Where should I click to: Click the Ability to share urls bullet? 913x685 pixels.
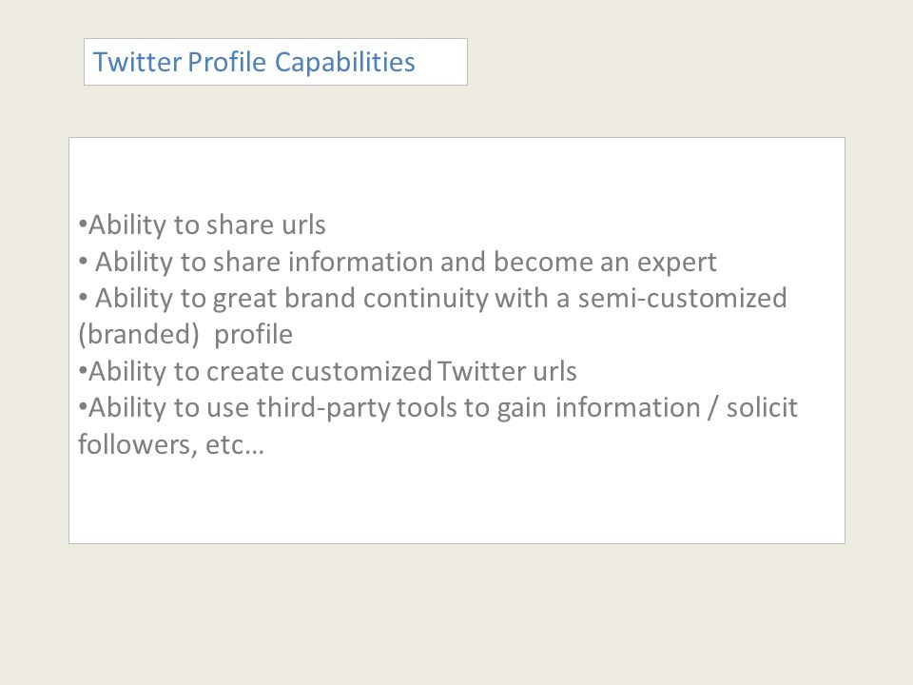[202, 225]
